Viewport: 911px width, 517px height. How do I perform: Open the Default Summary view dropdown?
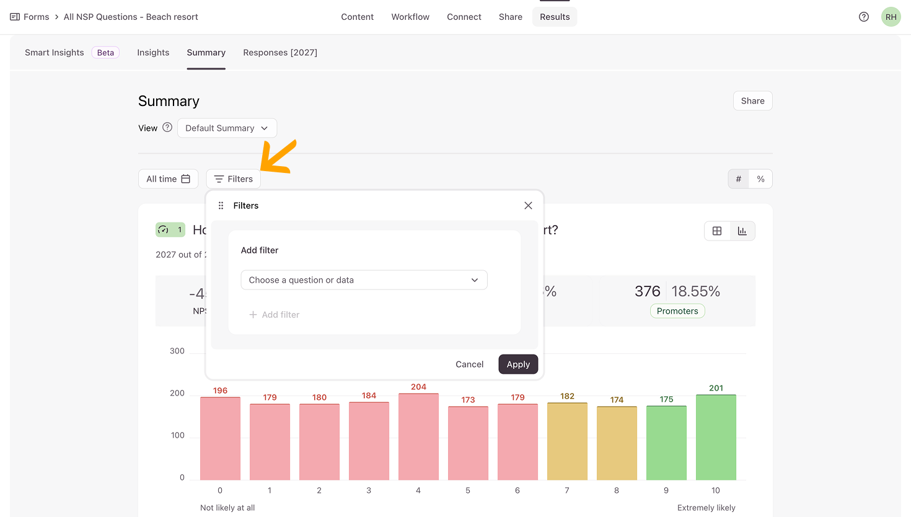point(227,128)
